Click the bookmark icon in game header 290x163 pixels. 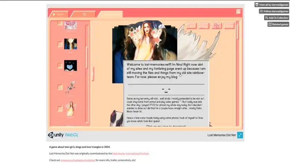pos(239,12)
